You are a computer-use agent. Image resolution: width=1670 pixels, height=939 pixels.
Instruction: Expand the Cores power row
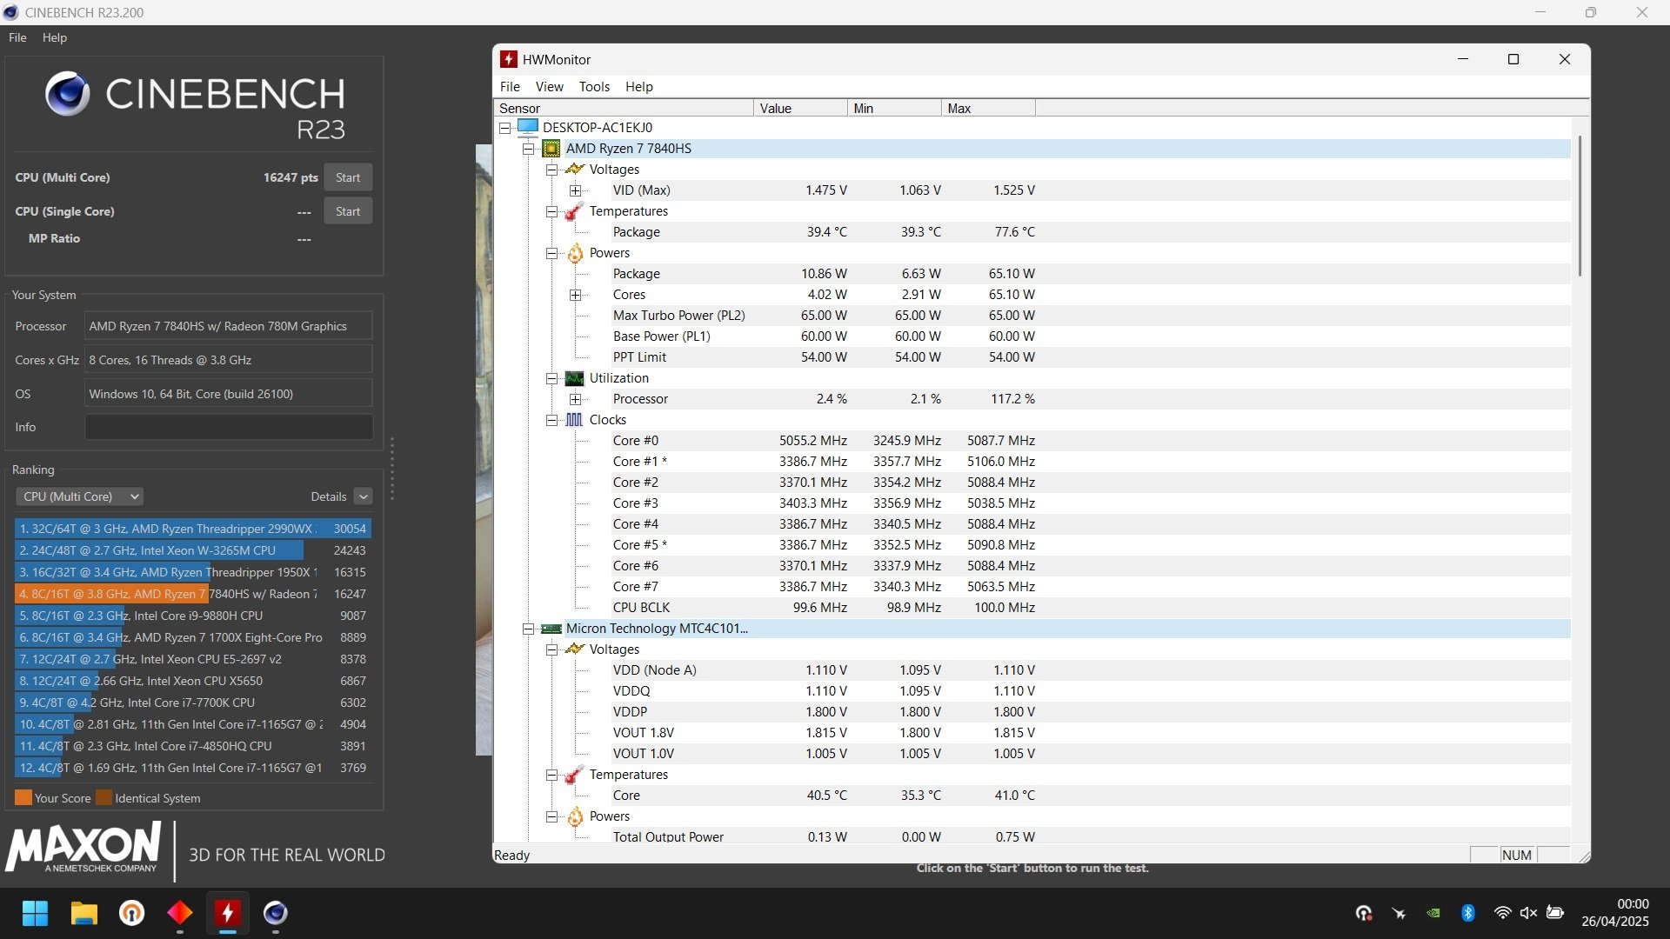[575, 295]
